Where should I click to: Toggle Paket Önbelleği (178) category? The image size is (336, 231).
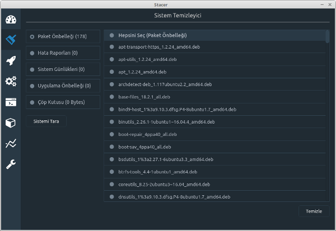(x=63, y=36)
